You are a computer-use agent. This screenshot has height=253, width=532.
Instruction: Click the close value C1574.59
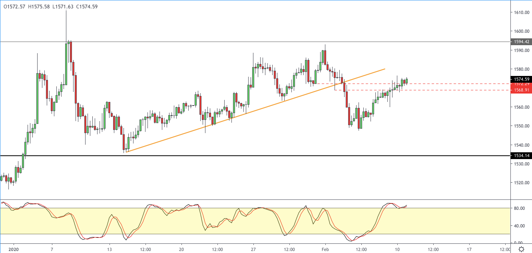87,6
